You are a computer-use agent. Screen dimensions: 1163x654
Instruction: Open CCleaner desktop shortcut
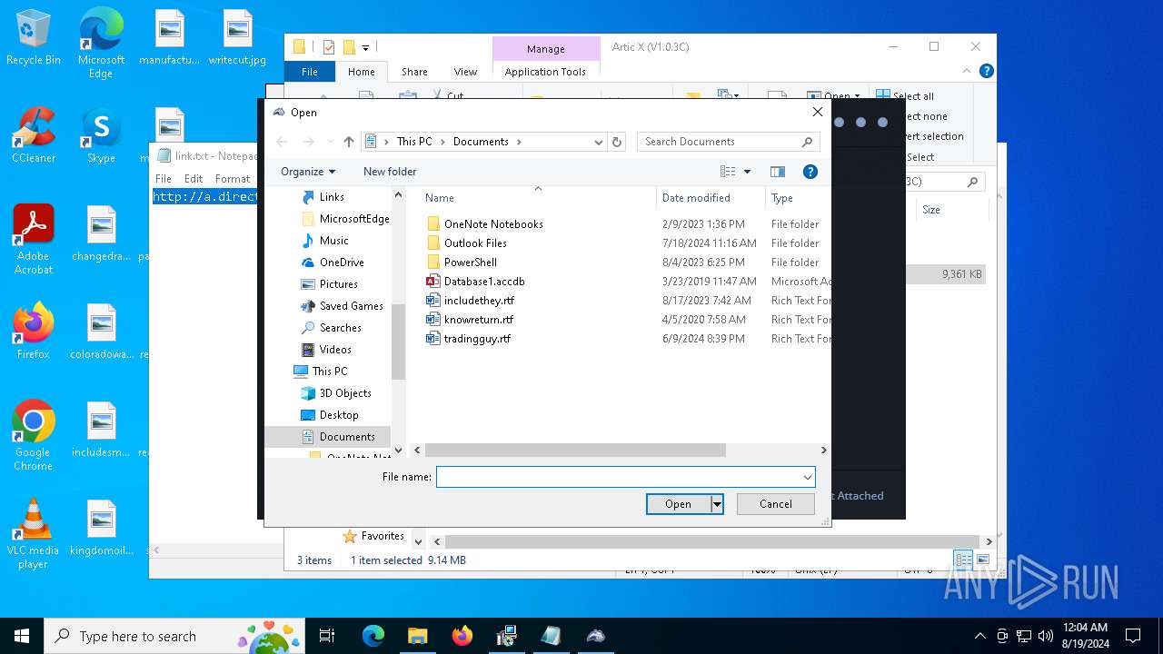coord(34,135)
